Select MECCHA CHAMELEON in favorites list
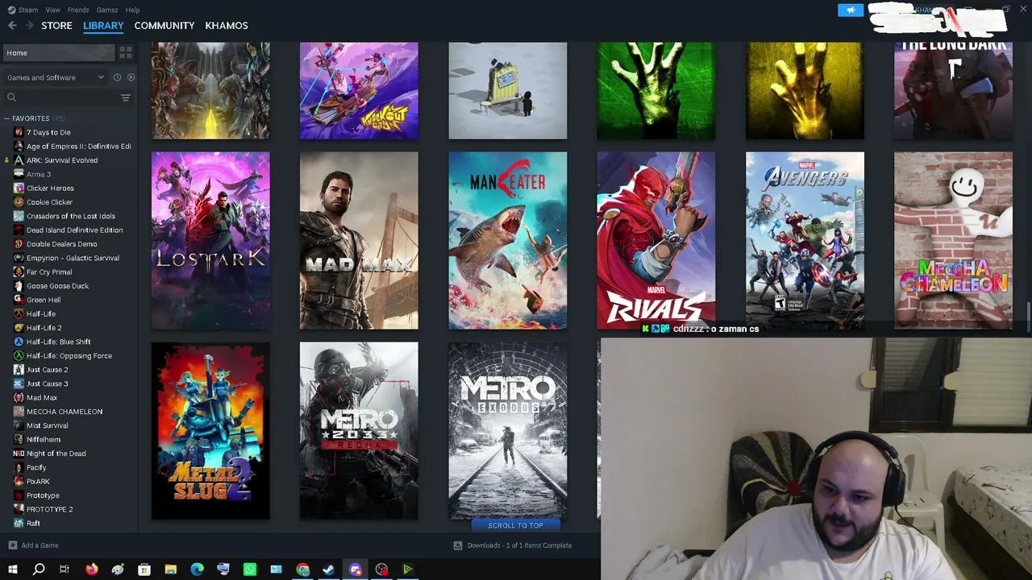The height and width of the screenshot is (580, 1032). [x=64, y=412]
